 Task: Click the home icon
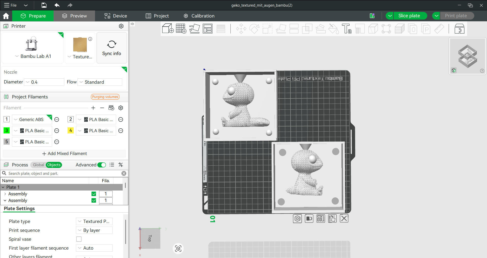point(6,16)
